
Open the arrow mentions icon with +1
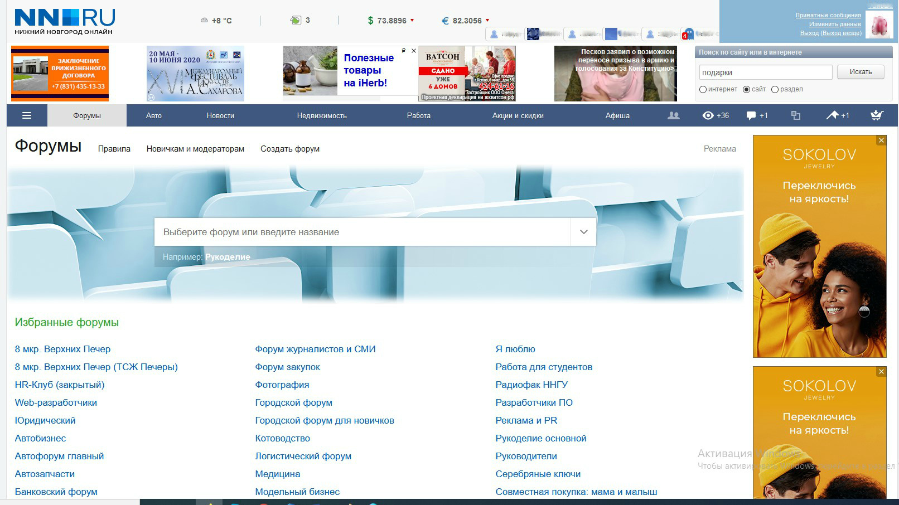click(837, 115)
